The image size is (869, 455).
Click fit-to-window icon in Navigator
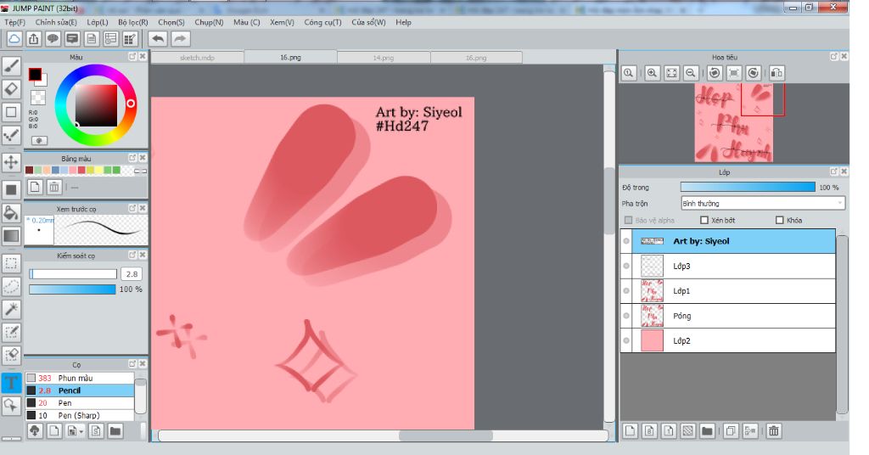tap(672, 73)
